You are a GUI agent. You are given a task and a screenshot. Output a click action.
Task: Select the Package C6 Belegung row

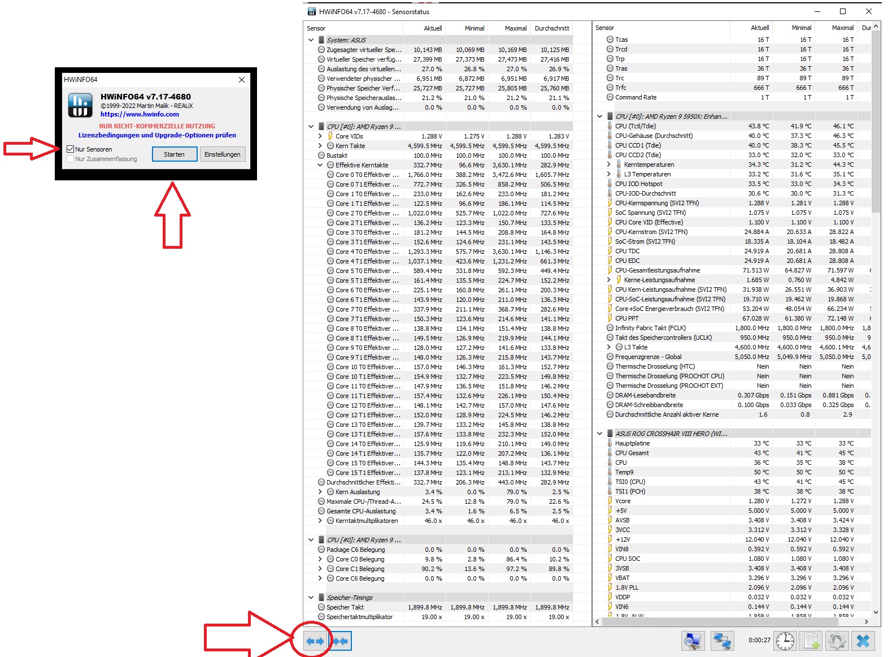(x=438, y=550)
